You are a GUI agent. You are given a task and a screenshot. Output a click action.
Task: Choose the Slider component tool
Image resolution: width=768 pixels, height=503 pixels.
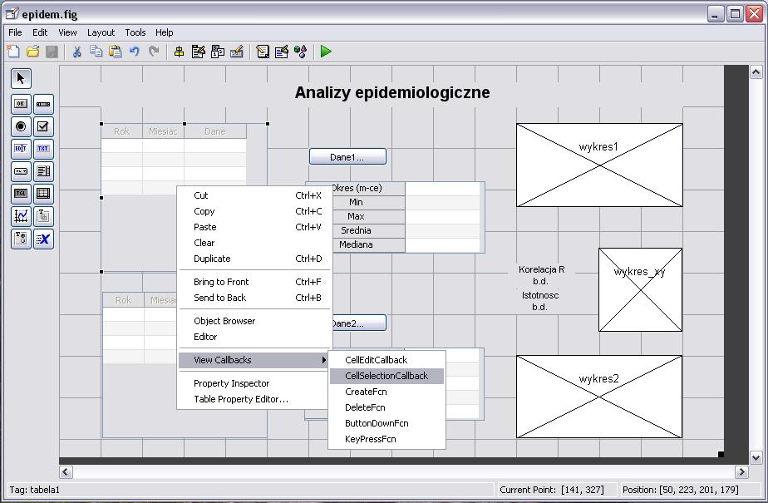point(43,104)
